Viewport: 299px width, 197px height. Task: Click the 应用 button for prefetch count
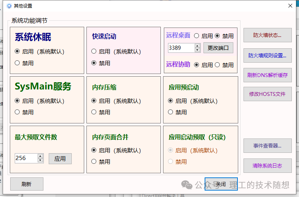[60, 159]
